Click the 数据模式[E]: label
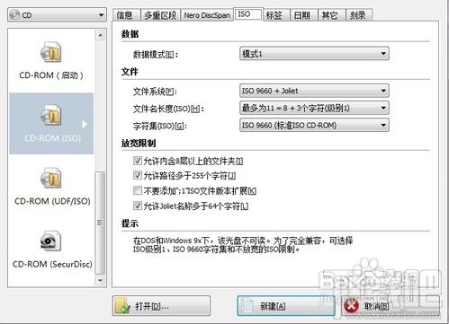 click(x=156, y=55)
